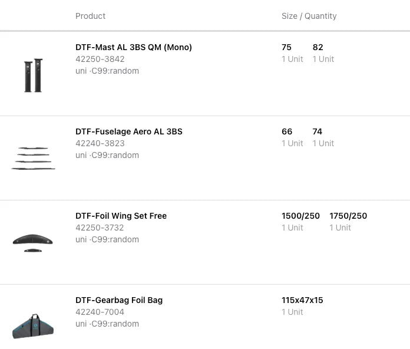Viewport: 410px width, 349px height.
Task: Select wing set size 1500/250
Action: tap(300, 216)
